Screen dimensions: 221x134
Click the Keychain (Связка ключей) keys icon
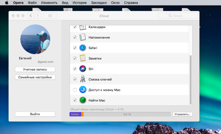[83, 79]
